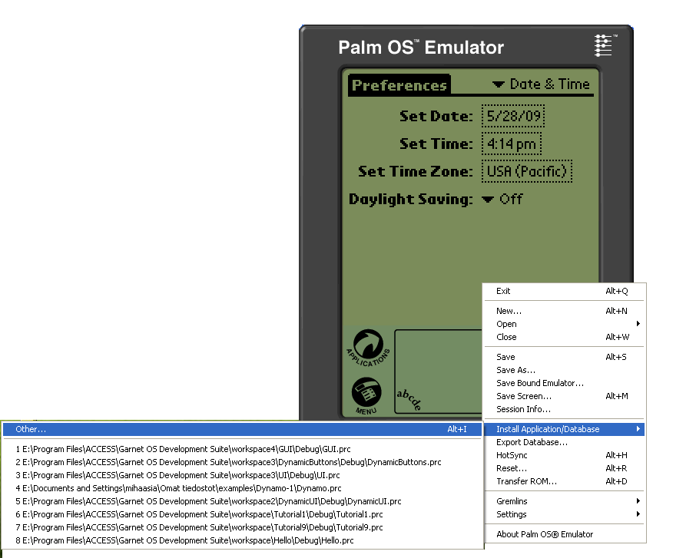Tap the Preferences title tab
Image resolution: width=696 pixels, height=558 pixels.
[399, 84]
